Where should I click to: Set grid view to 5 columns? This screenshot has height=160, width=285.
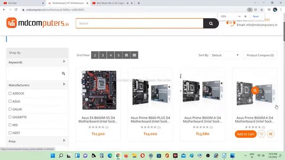coord(118,55)
